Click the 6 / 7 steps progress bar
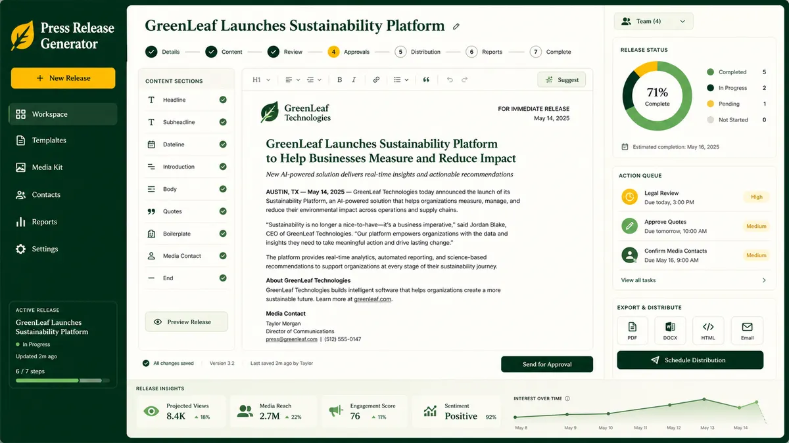Image resolution: width=789 pixels, height=443 pixels. 63,380
